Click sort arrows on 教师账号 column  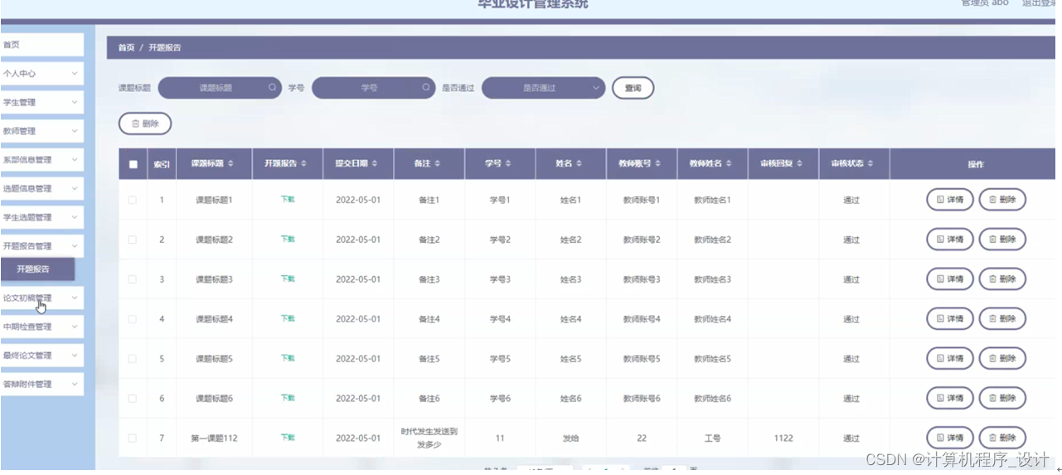click(659, 164)
